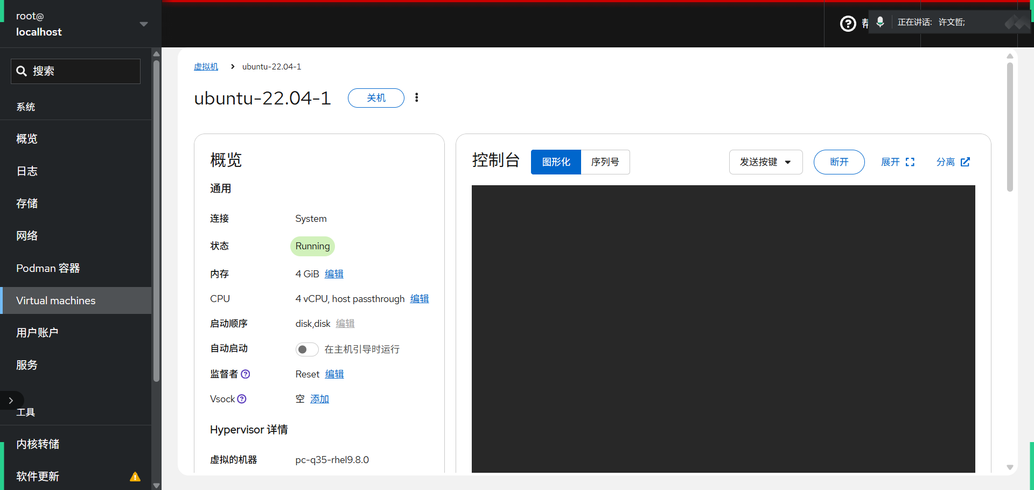Open 概览 in the sidebar
The width and height of the screenshot is (1034, 490).
point(75,139)
